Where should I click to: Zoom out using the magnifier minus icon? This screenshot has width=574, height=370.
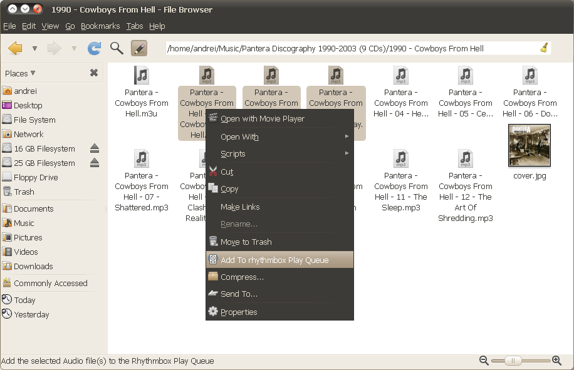pyautogui.click(x=483, y=361)
